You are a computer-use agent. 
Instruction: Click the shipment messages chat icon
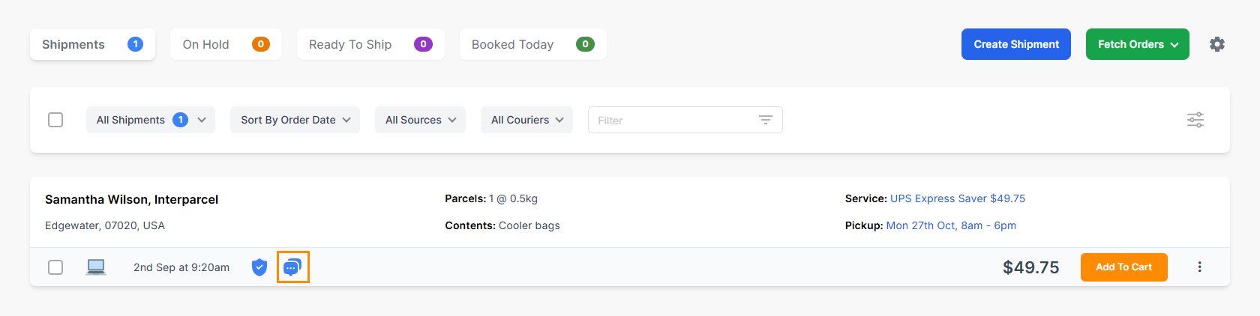[292, 267]
